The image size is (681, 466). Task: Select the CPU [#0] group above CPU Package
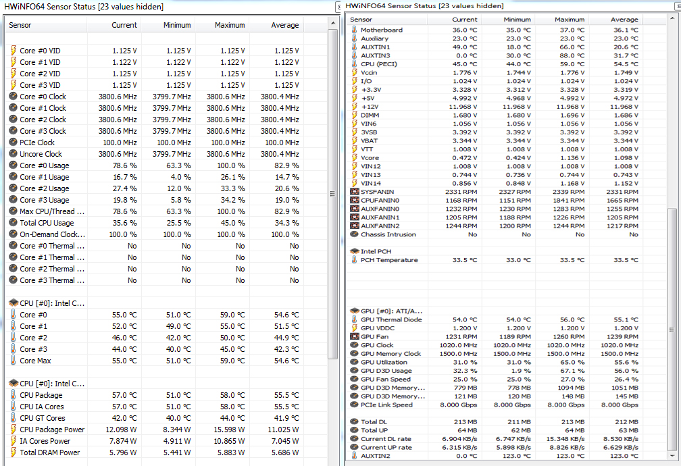46,384
